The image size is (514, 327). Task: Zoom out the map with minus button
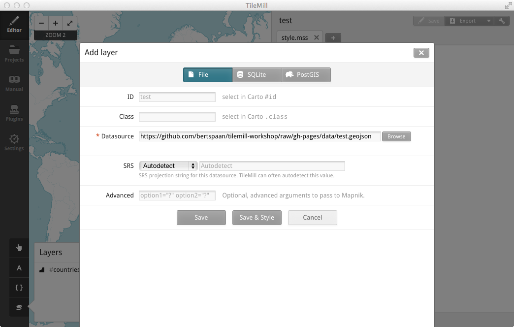[41, 23]
